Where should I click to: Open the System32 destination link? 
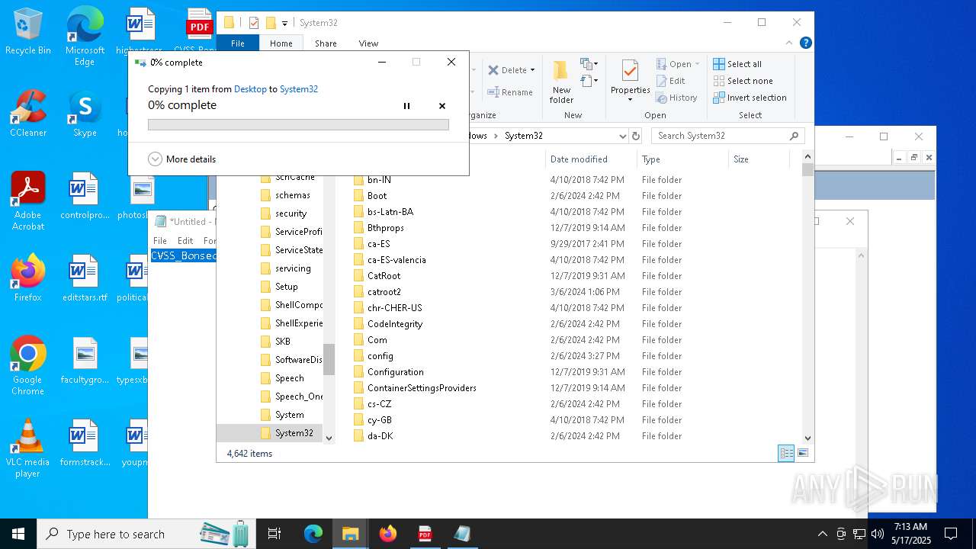[x=299, y=89]
